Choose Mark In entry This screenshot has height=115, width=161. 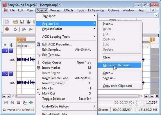pos(66,88)
